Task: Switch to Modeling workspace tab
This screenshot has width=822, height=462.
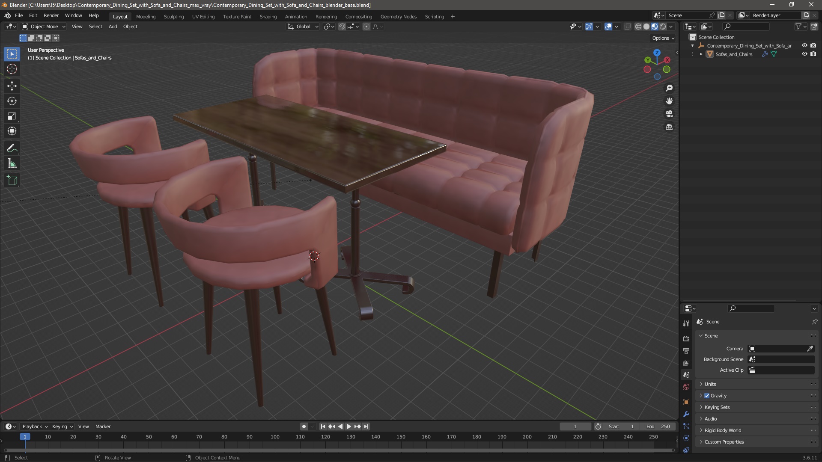Action: (x=146, y=17)
